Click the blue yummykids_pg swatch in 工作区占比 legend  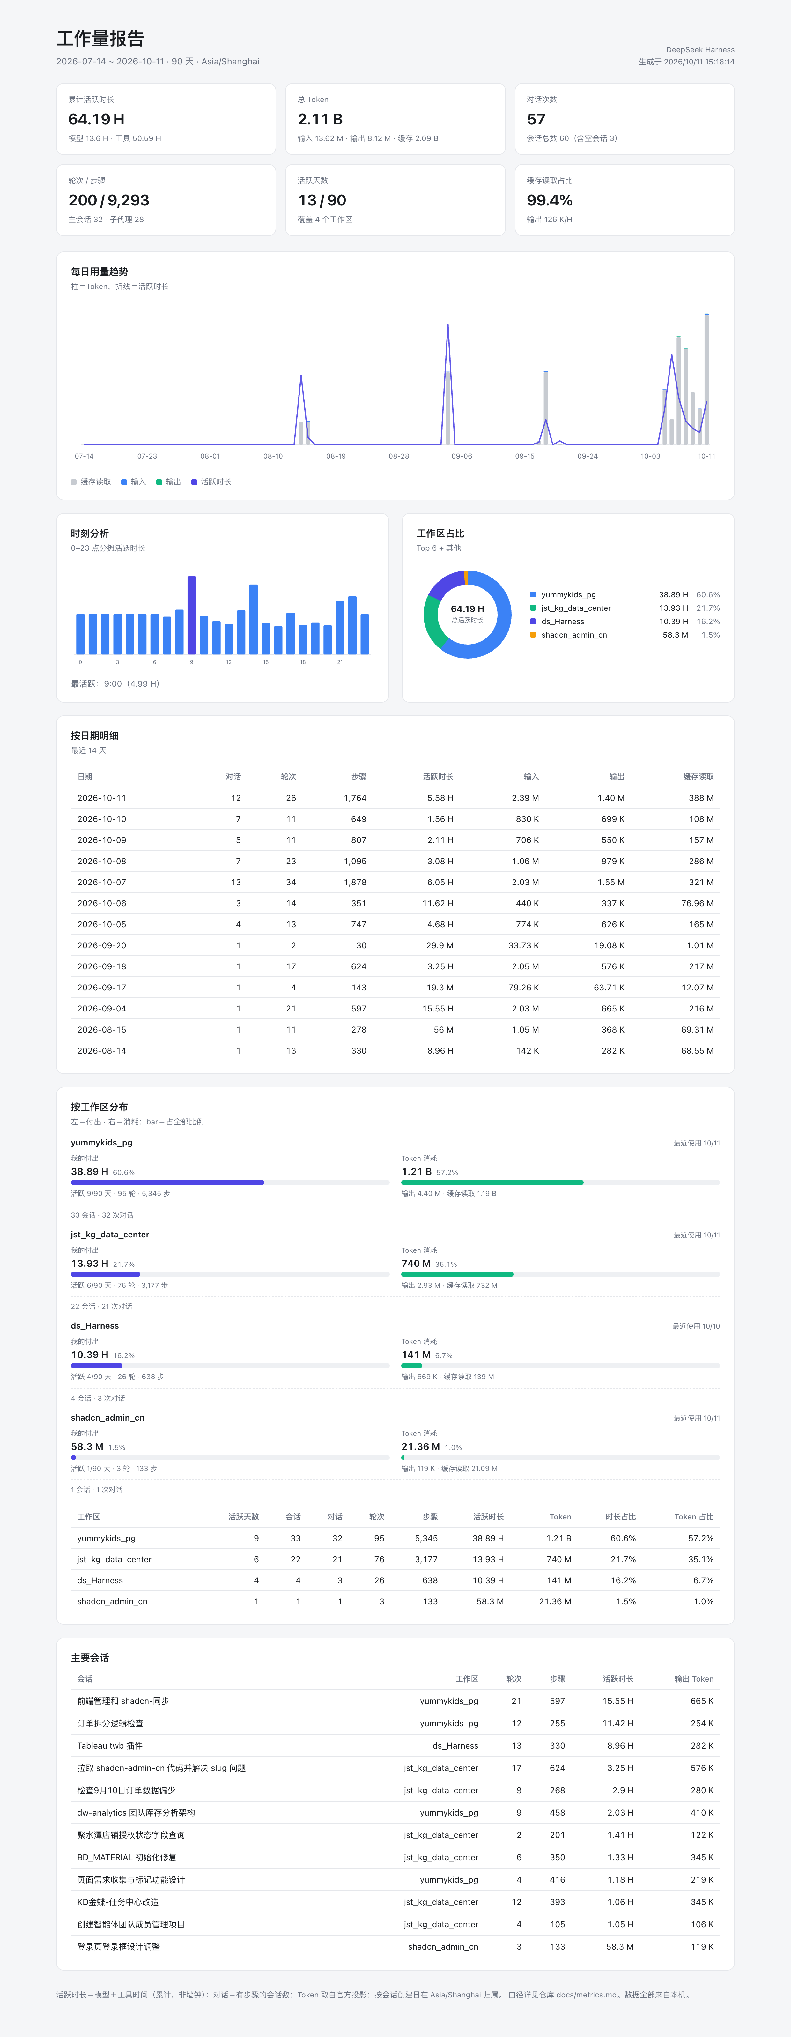[x=533, y=595]
